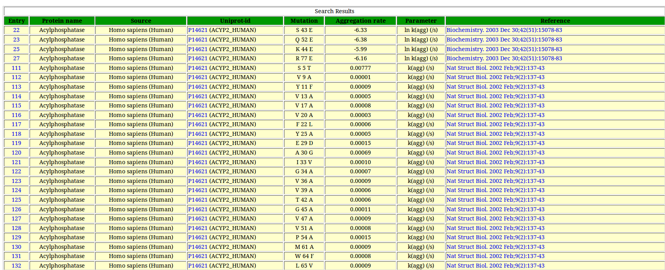
Task: Open entry 122 link
Action: 16,171
